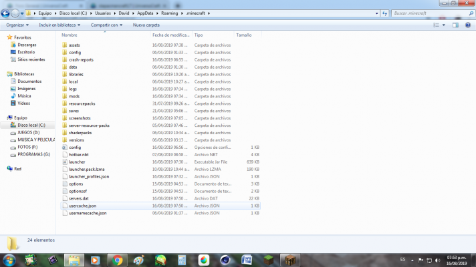Open the JUEGOS (D:) drive

pyautogui.click(x=28, y=132)
